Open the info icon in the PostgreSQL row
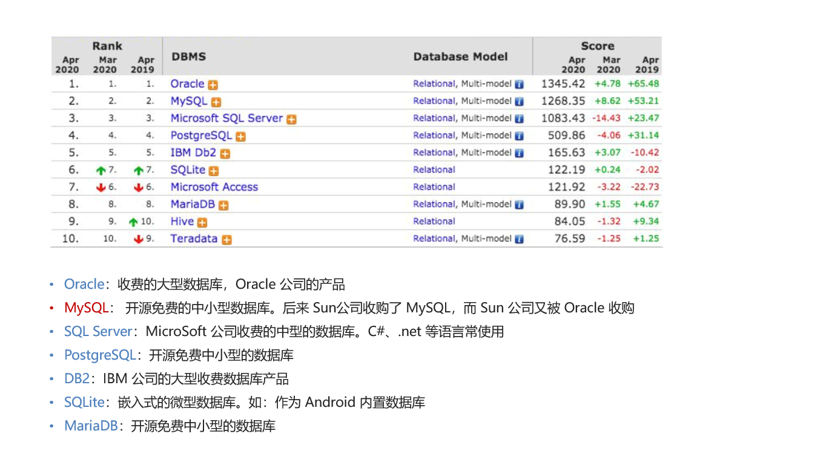Viewport: 826px width, 468px height. coord(519,136)
